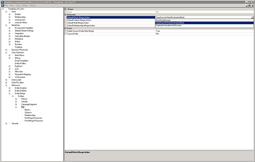Image resolution: width=255 pixels, height=162 pixels.
Task: Select Columns under Pet
Action: pos(28,113)
